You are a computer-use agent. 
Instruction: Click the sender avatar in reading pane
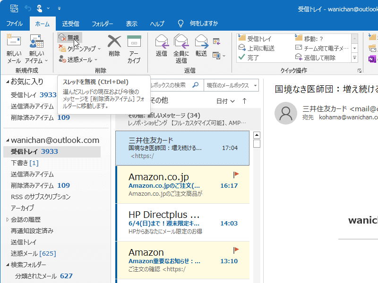coord(286,113)
